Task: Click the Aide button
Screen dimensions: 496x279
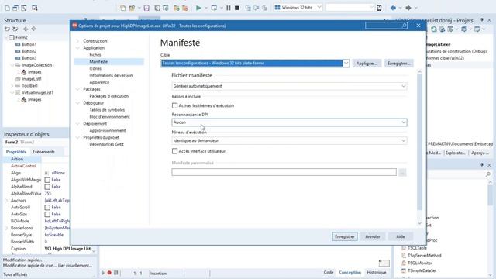Action: point(401,236)
